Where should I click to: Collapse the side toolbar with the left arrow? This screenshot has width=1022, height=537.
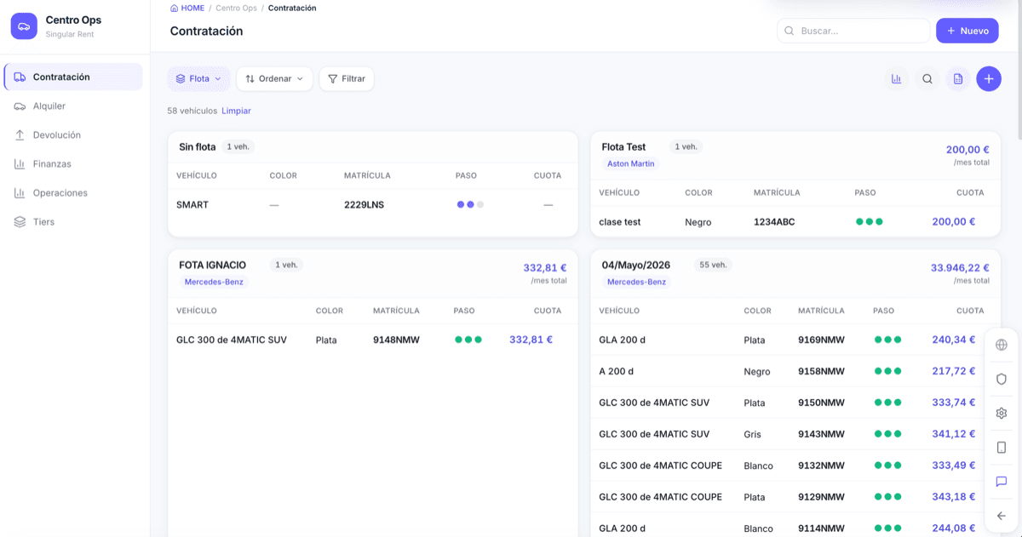[x=1002, y=516]
